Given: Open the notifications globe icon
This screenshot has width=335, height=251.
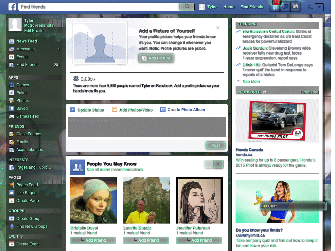Looking at the screenshot, I should [x=295, y=7].
